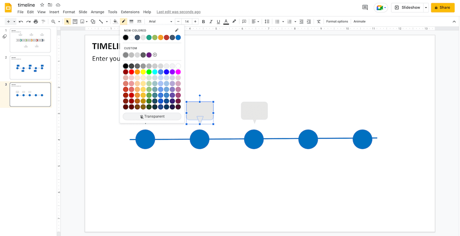
Task: Open the border weight option
Action: (131, 21)
